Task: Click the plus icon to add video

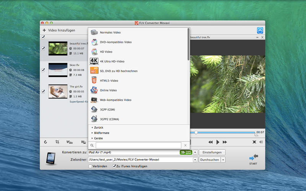Action: (x=44, y=30)
